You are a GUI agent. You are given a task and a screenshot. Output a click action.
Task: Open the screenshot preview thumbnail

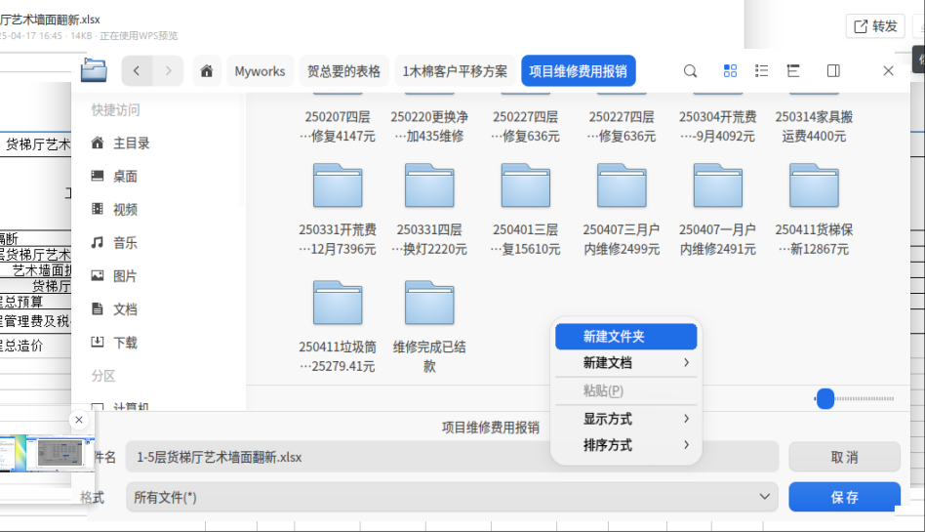coord(47,454)
